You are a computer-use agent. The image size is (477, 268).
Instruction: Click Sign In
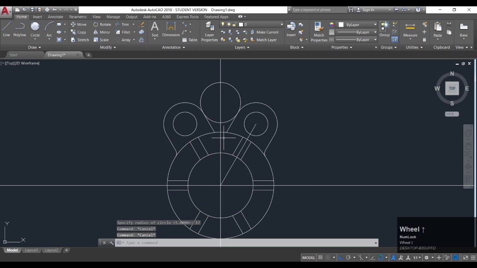[365, 10]
